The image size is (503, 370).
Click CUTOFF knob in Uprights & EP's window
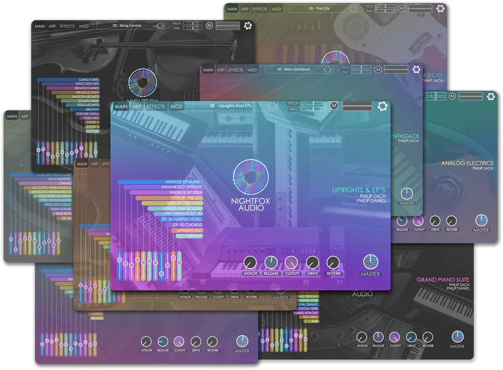pyautogui.click(x=292, y=263)
